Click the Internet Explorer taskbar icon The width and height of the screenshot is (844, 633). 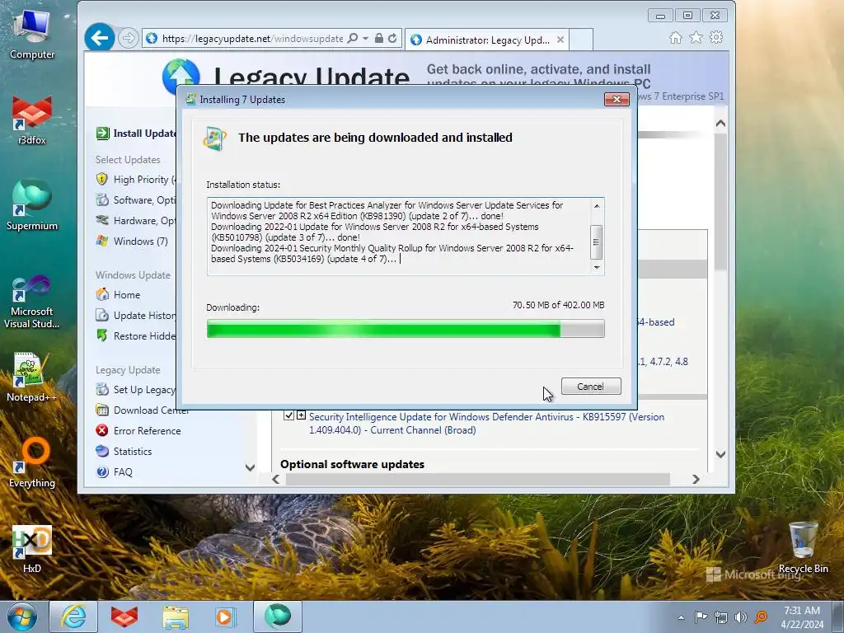[73, 617]
